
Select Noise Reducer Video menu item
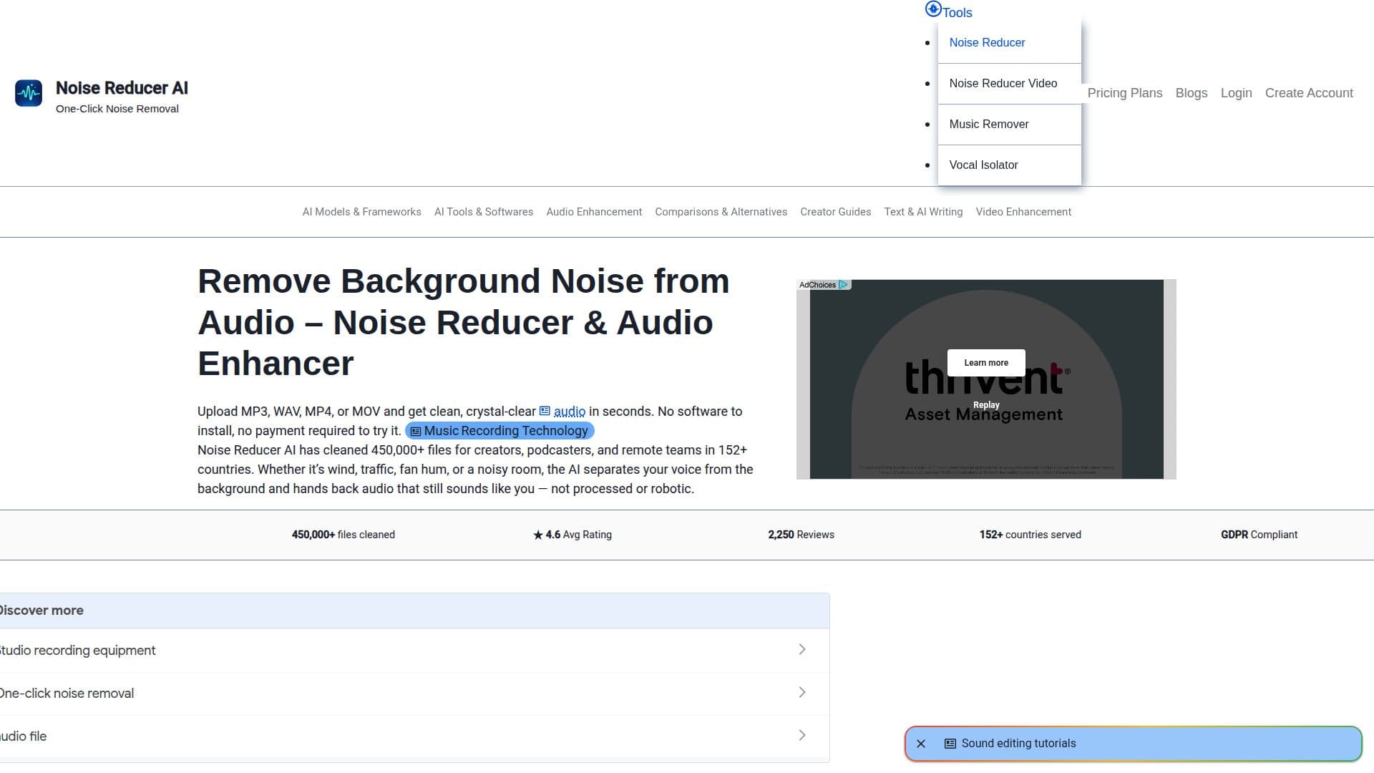(x=1009, y=84)
